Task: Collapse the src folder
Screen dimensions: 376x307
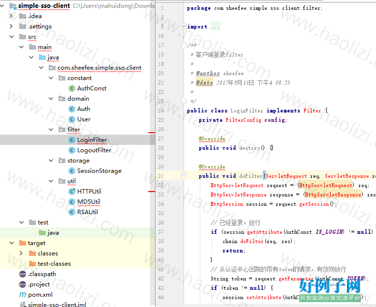Action: pos(11,37)
